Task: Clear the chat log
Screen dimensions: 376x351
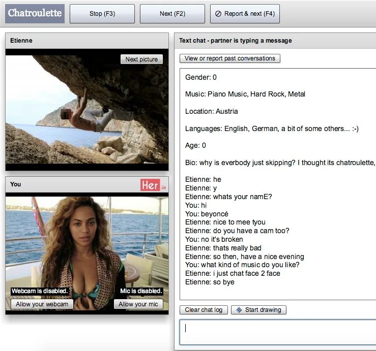Action: coord(204,310)
